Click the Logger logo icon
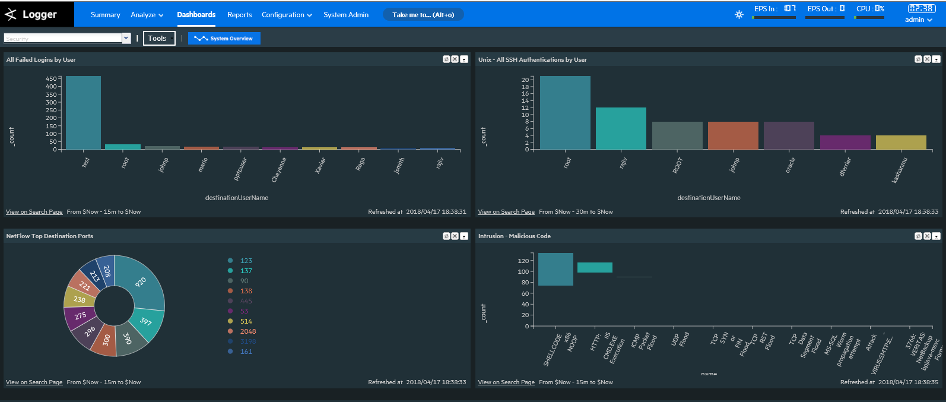Screen dimensions: 946x402 click(x=11, y=15)
